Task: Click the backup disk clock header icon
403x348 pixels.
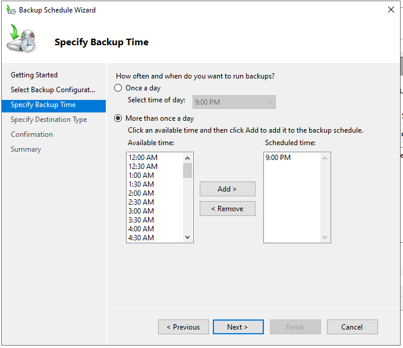Action: tap(21, 40)
